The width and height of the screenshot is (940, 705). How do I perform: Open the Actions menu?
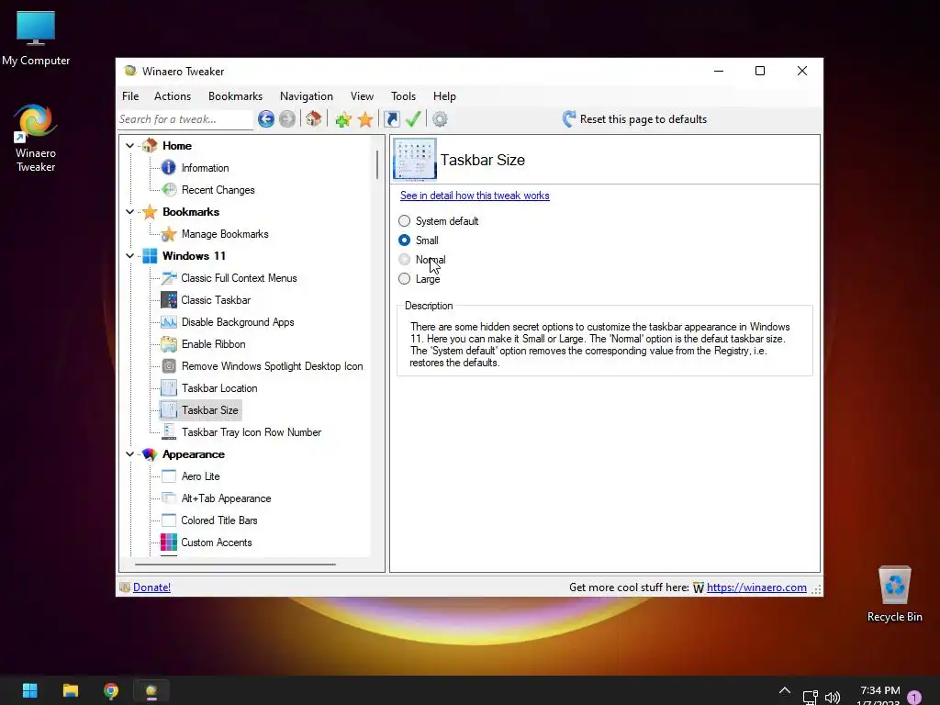point(173,95)
